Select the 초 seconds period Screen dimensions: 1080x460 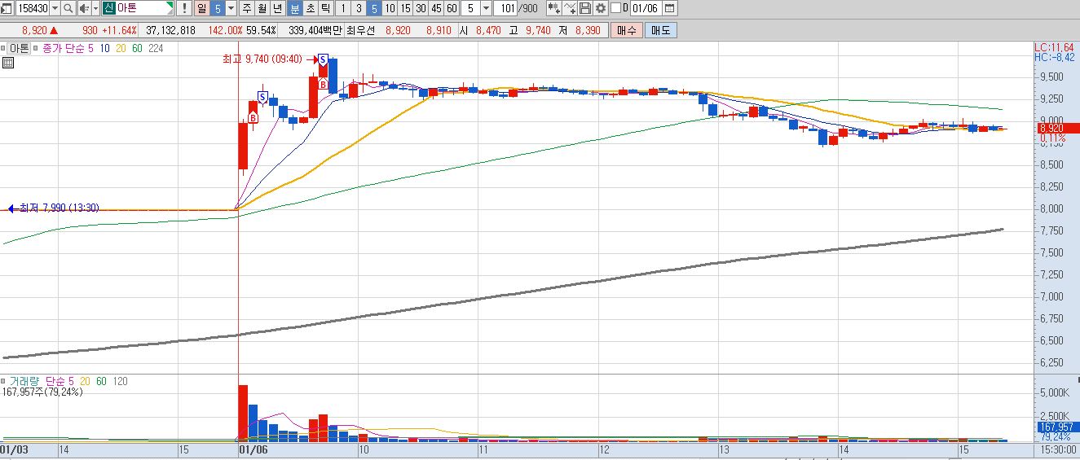(x=311, y=8)
